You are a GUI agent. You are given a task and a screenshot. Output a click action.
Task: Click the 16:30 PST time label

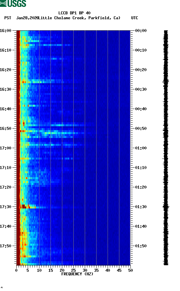coord(6,89)
